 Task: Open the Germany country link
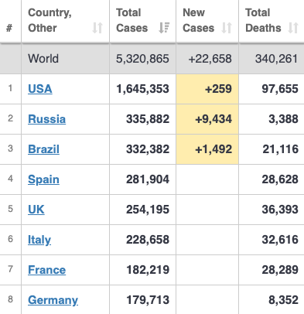[53, 300]
